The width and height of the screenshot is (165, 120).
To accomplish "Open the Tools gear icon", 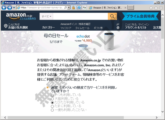I will coord(161,8).
